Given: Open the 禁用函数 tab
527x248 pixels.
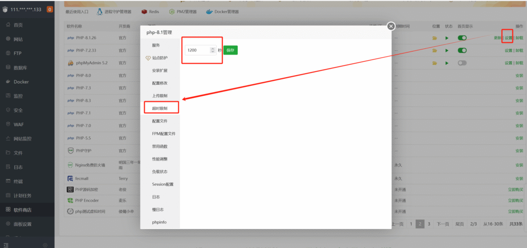Looking at the screenshot, I should pos(160,146).
